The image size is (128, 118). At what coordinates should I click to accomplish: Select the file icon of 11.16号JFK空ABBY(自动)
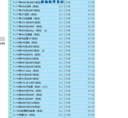point(11,75)
